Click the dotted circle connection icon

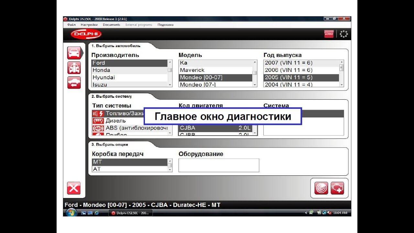pos(344,34)
